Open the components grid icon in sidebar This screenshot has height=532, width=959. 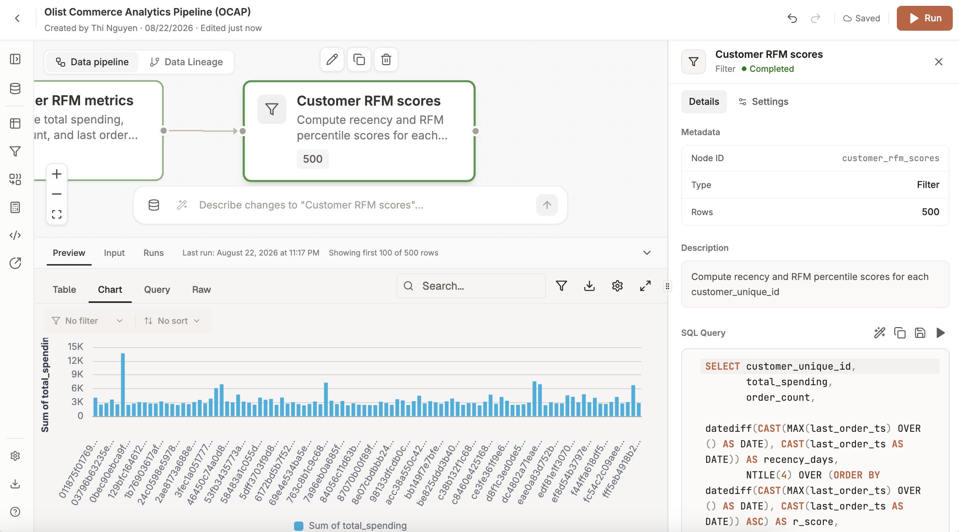coord(15,179)
